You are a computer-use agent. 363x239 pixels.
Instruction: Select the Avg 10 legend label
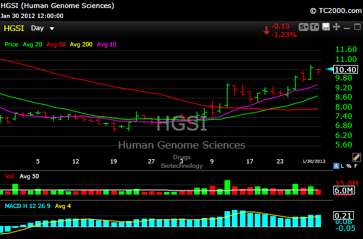[x=106, y=45]
